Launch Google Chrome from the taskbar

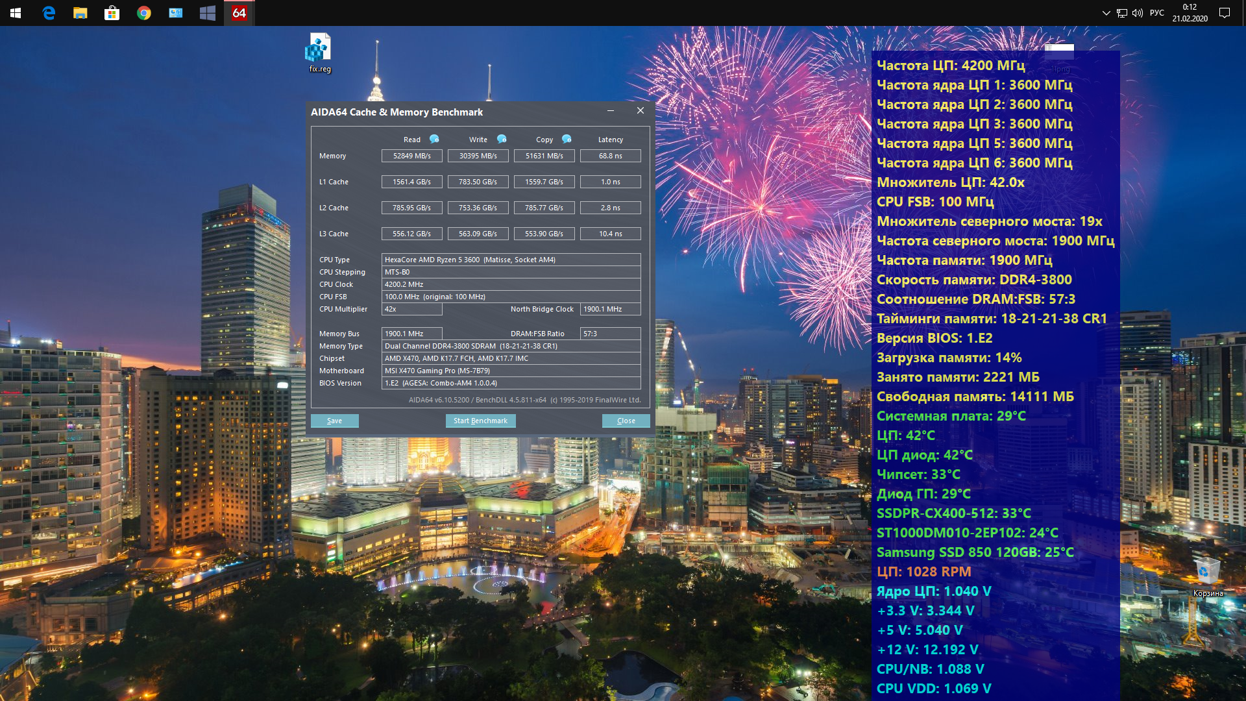[x=143, y=13]
